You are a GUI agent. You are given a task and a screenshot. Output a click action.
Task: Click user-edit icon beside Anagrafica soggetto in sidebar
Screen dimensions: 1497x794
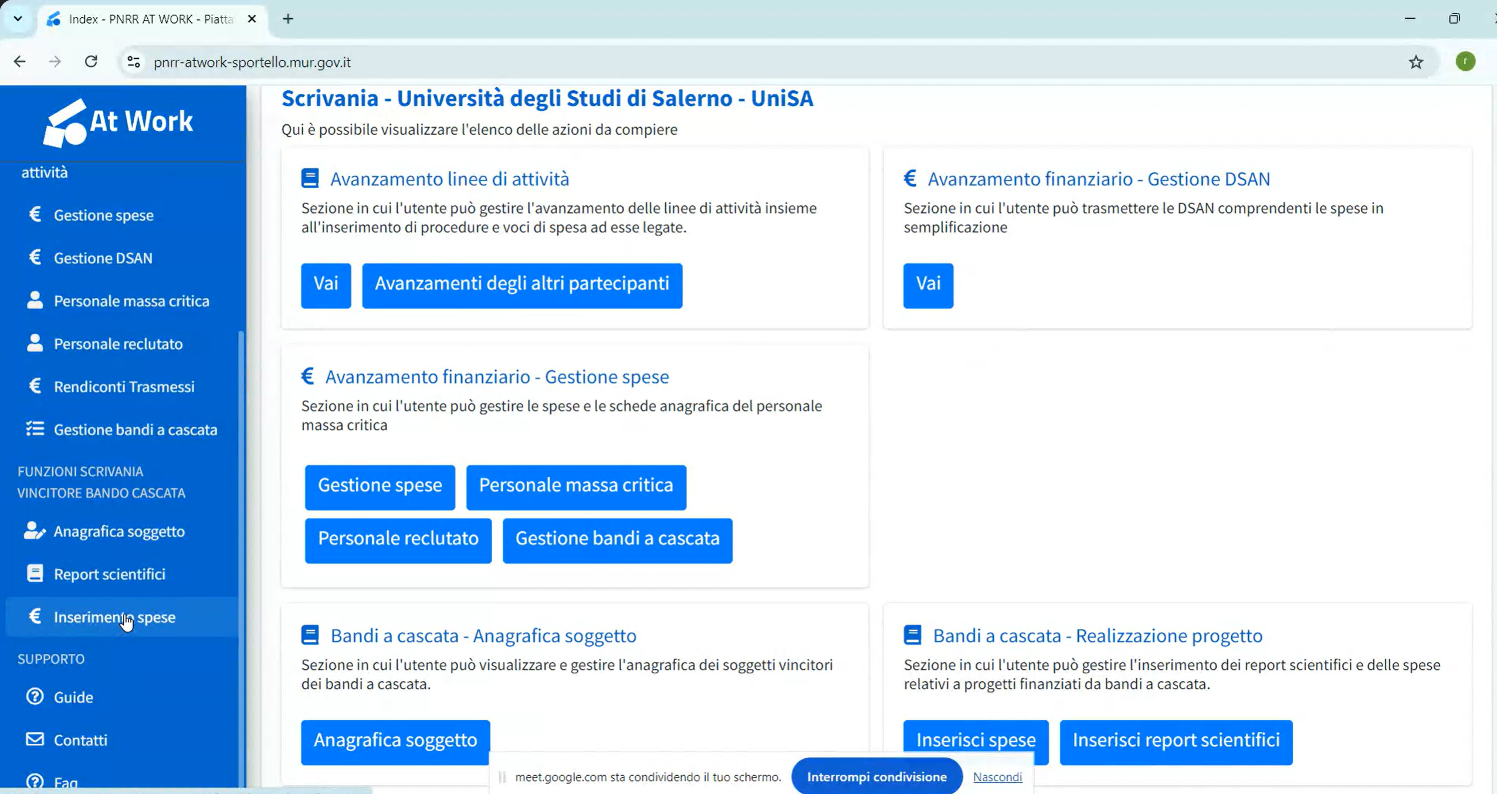[35, 531]
